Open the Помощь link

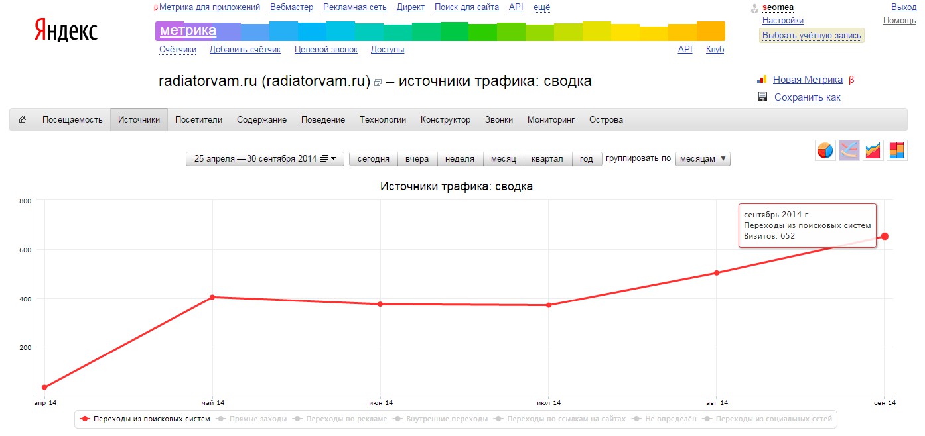(900, 21)
